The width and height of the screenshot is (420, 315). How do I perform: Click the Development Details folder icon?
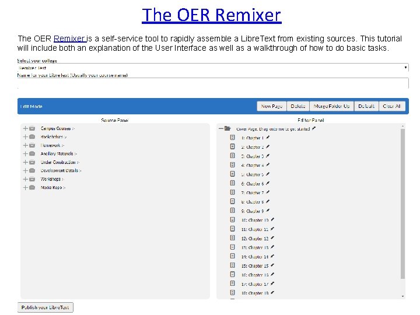pyautogui.click(x=32, y=170)
